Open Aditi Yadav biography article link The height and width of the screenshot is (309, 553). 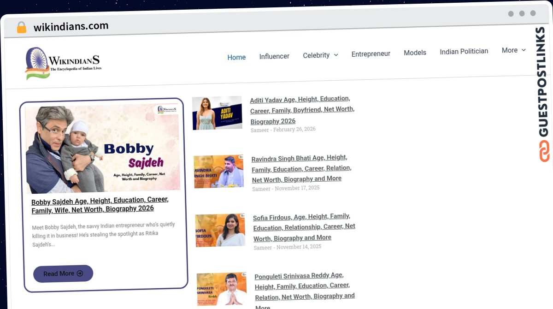(302, 110)
